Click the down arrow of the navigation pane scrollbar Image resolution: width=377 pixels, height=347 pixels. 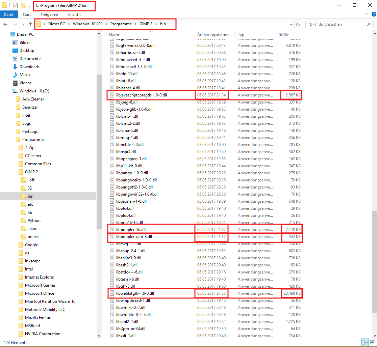coord(99,336)
